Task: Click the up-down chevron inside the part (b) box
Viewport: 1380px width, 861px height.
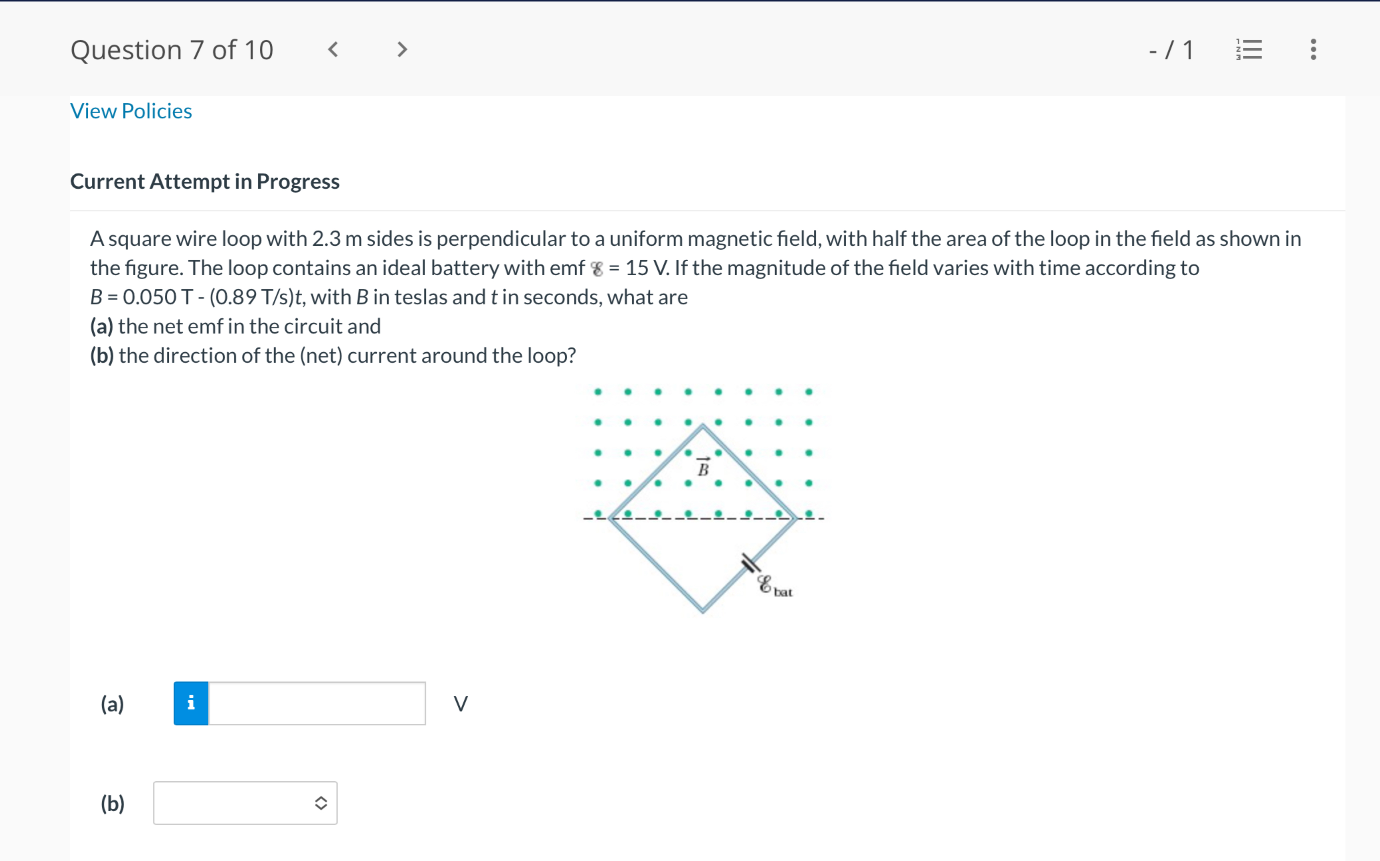Action: coord(321,803)
